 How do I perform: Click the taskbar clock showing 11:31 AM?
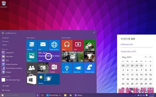pos(152,95)
